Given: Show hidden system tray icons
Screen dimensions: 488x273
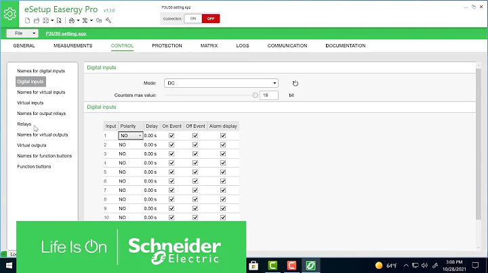Looking at the screenshot, I should [406, 266].
